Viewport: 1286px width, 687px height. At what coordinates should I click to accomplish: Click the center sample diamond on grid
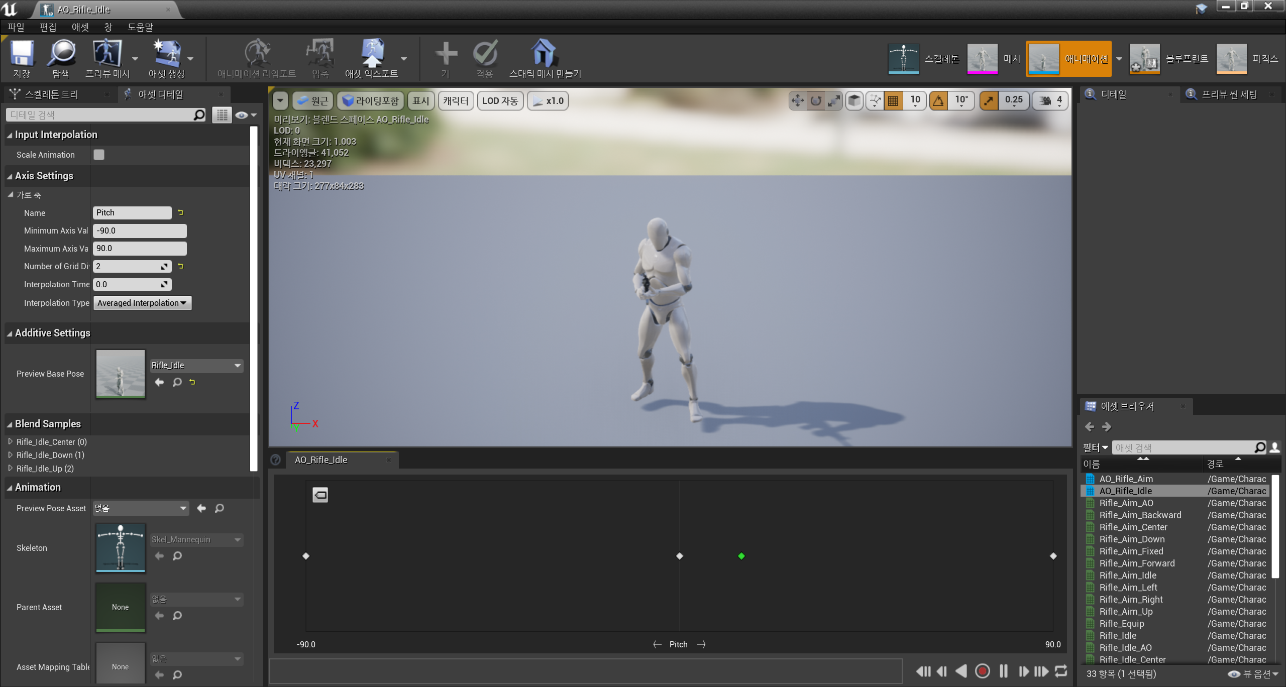tap(680, 556)
